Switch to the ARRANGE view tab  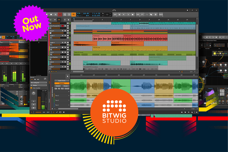pos(38,112)
